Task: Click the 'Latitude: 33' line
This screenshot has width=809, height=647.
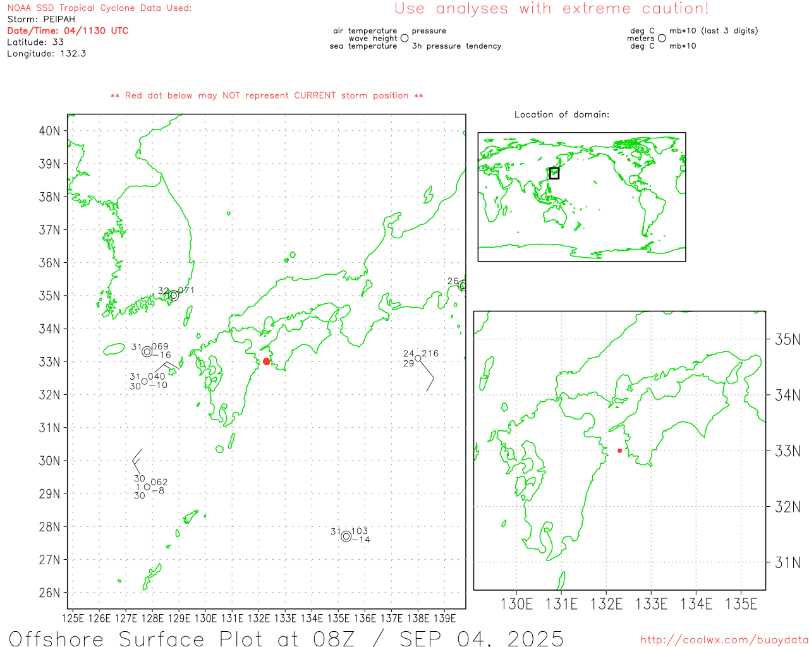Action: pyautogui.click(x=35, y=42)
